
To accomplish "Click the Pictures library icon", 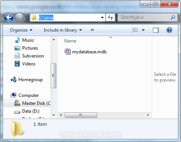I will pos(17,48).
